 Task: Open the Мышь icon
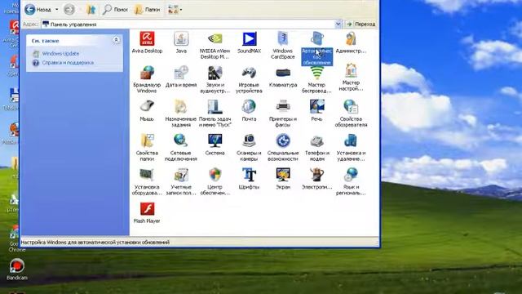[147, 111]
